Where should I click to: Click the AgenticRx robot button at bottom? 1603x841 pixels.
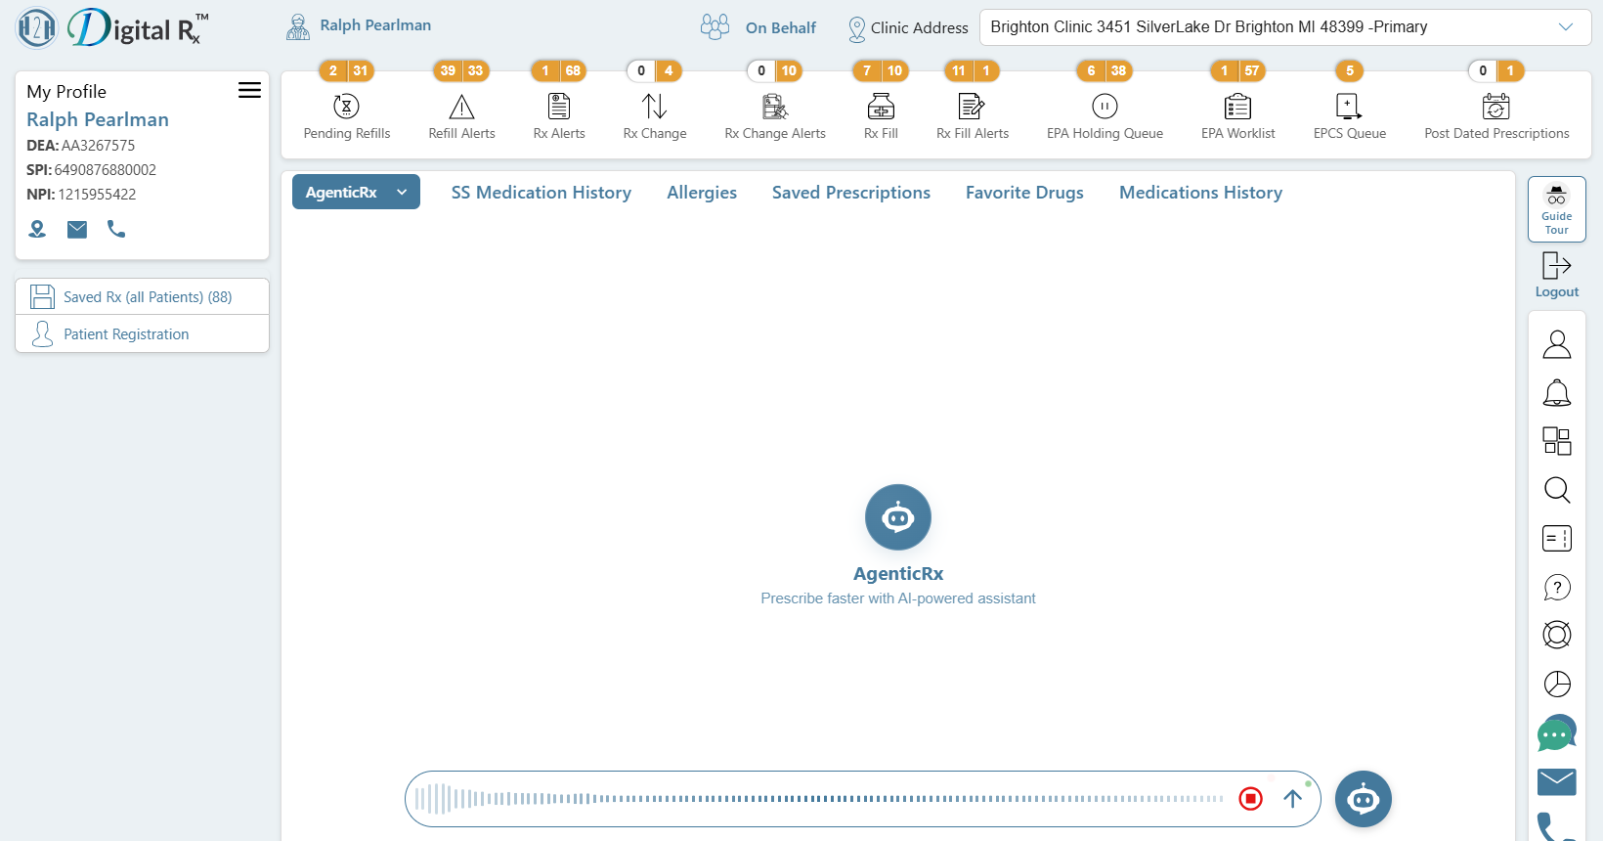1364,800
